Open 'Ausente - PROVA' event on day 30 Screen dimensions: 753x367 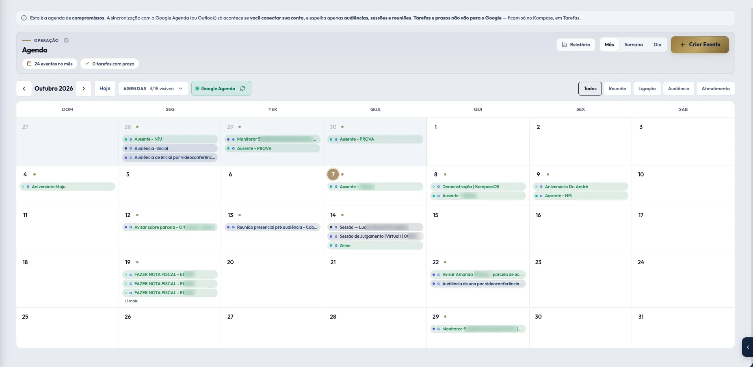coord(375,139)
